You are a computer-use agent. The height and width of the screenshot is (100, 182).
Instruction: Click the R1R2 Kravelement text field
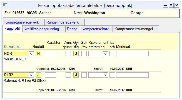(16, 75)
